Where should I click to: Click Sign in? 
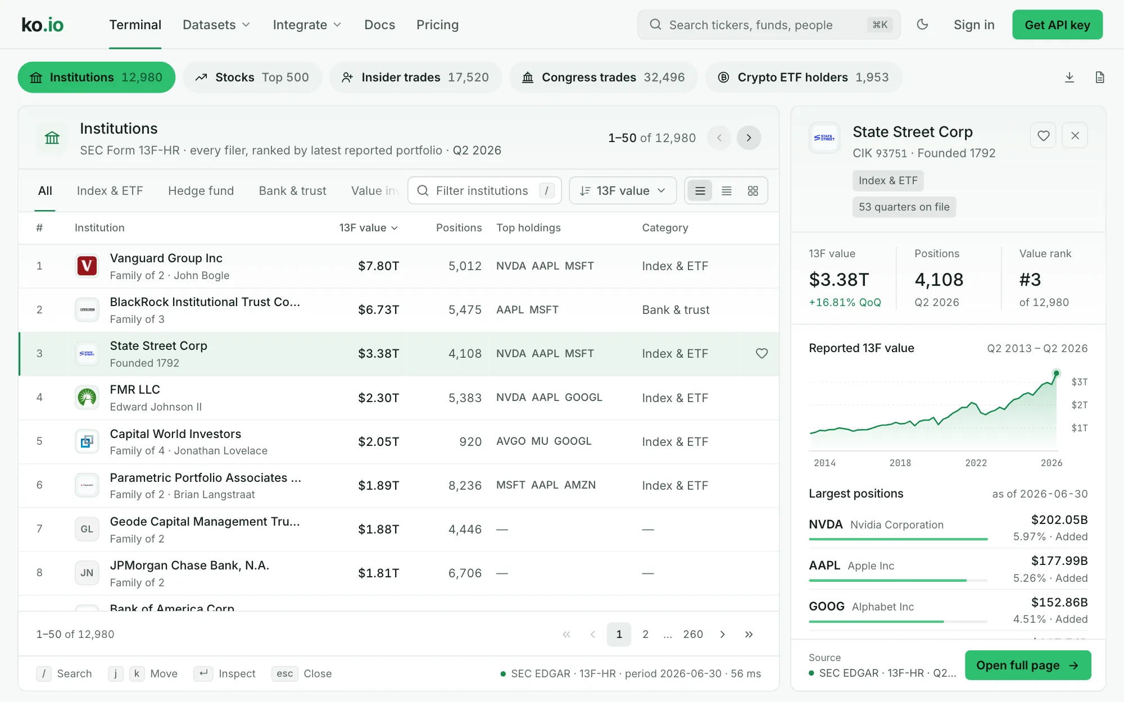974,25
